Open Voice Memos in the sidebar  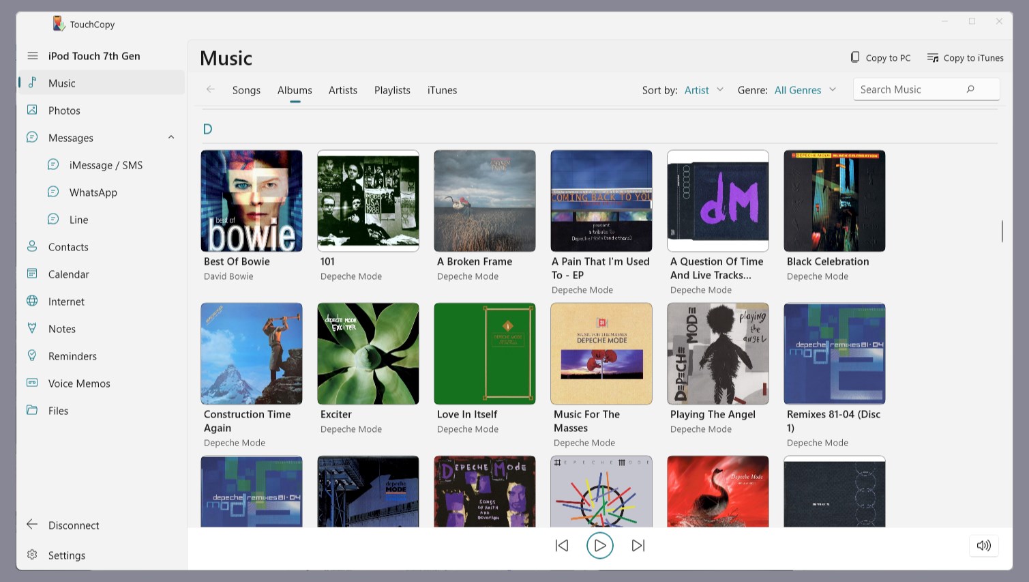coord(102,383)
